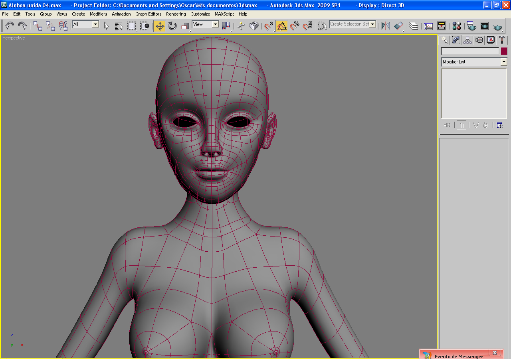
Task: Click the Use Pivot Point Center button
Action: [226, 26]
